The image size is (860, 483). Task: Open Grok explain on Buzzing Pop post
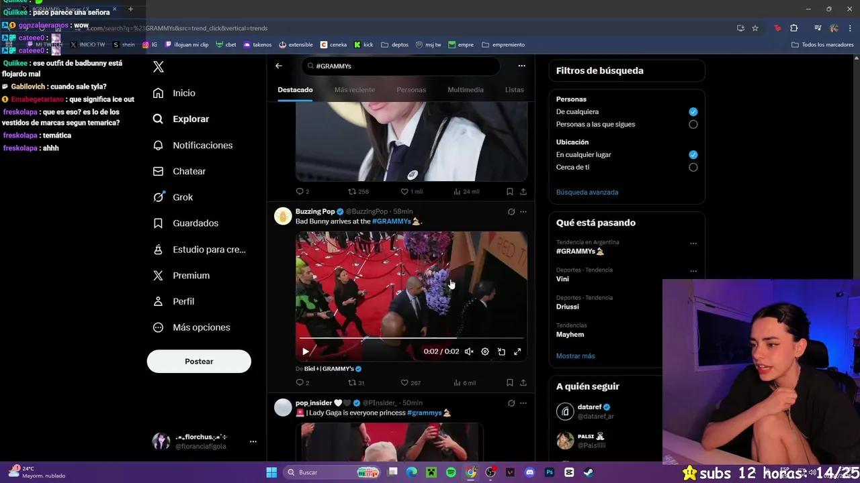pos(511,212)
